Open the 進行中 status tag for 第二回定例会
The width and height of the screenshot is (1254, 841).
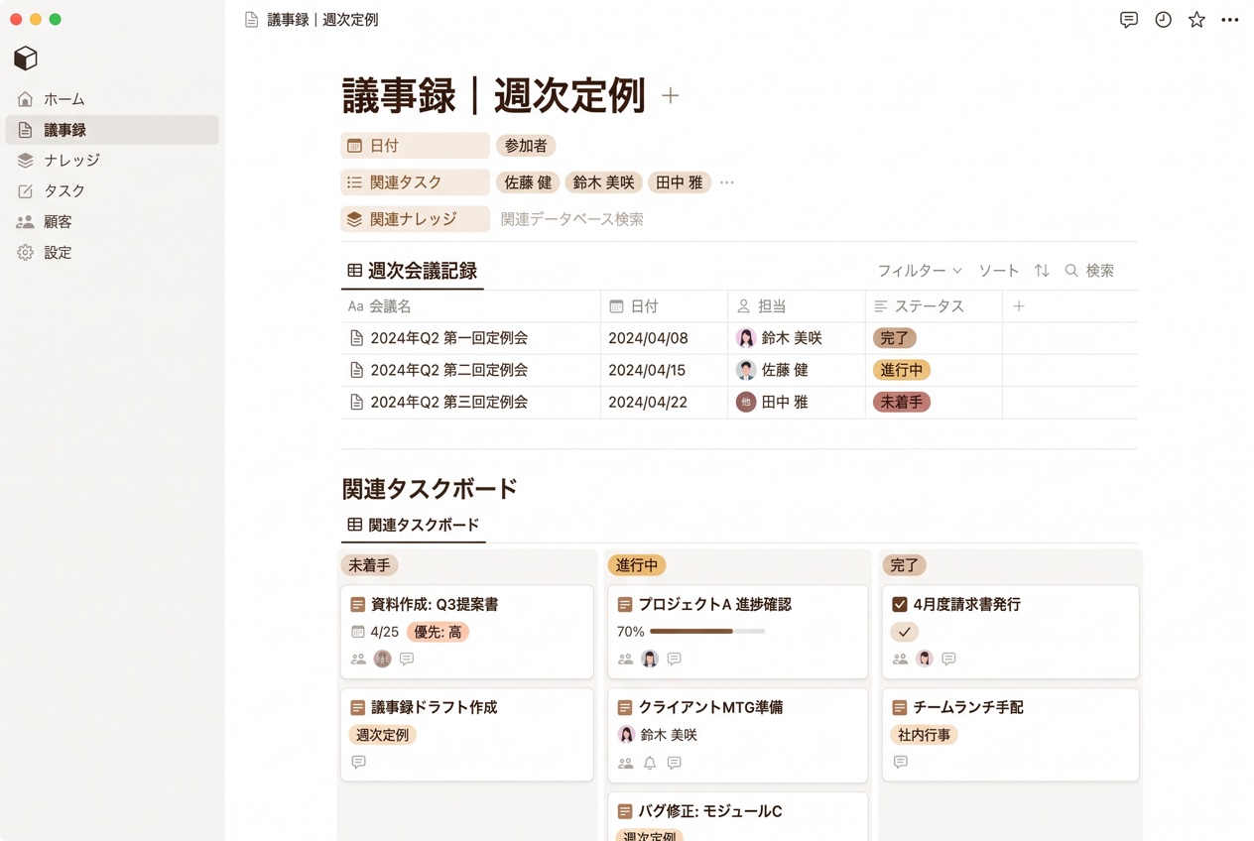(902, 370)
